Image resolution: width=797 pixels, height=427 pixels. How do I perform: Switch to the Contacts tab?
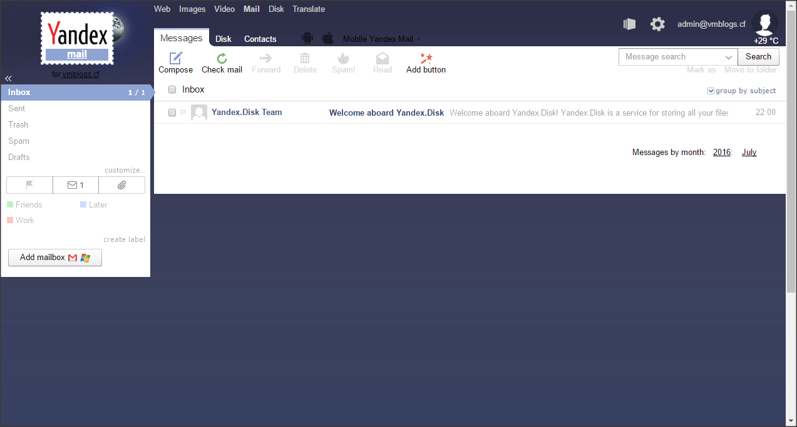260,39
